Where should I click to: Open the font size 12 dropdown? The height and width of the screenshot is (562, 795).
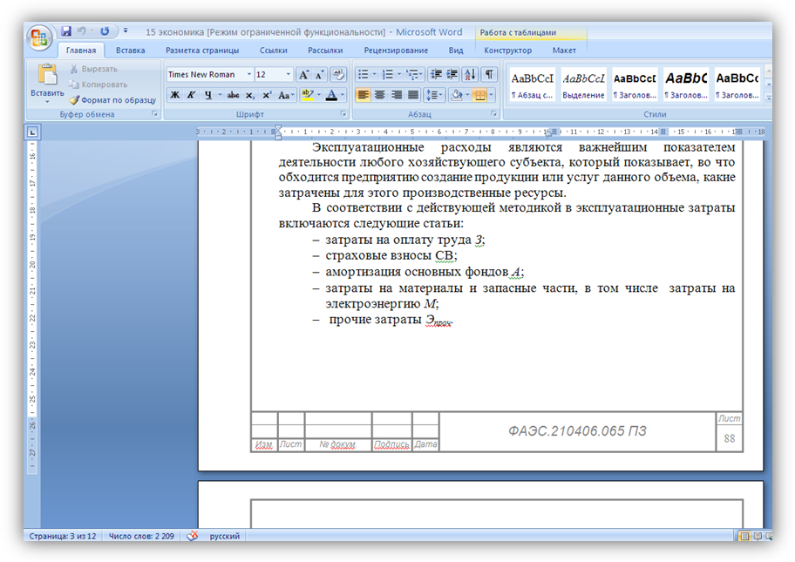pyautogui.click(x=289, y=74)
